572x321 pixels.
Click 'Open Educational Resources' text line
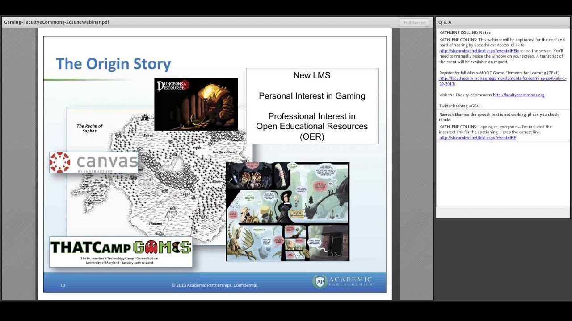[x=312, y=126]
